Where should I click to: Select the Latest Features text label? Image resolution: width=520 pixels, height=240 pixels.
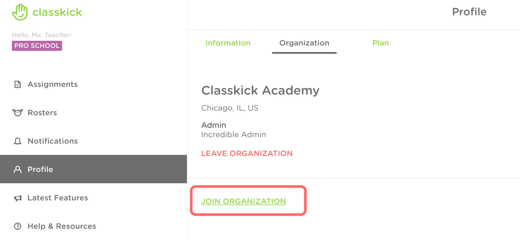point(58,198)
